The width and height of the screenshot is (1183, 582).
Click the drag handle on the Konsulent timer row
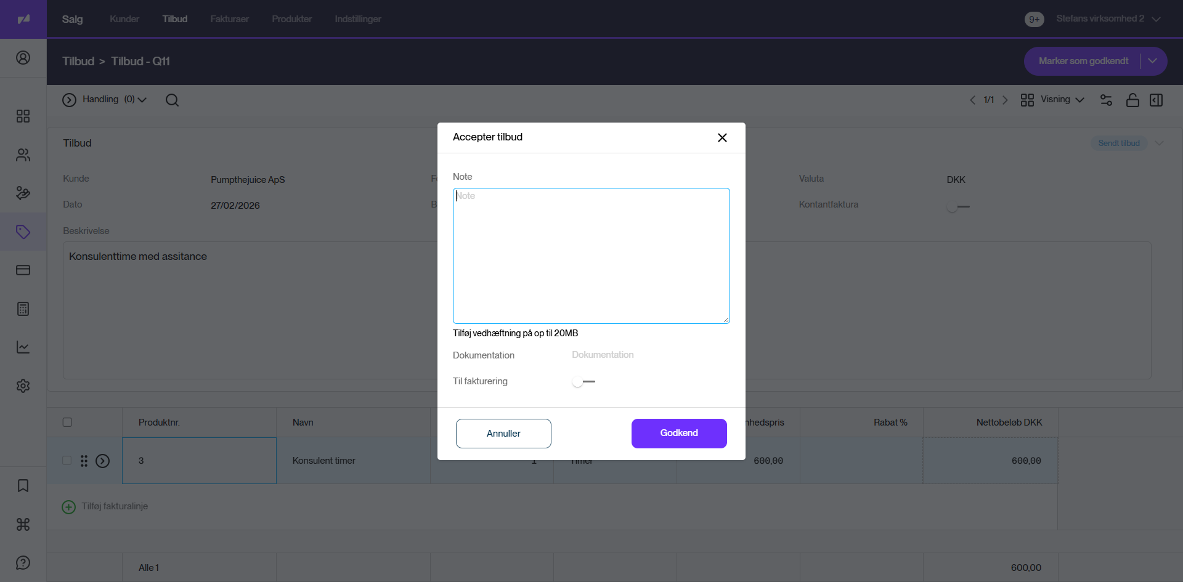click(84, 461)
